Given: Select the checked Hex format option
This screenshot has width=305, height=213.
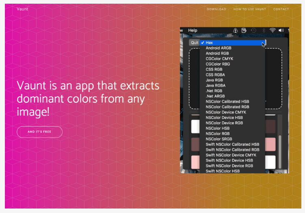Looking at the screenshot, I should tap(232, 43).
